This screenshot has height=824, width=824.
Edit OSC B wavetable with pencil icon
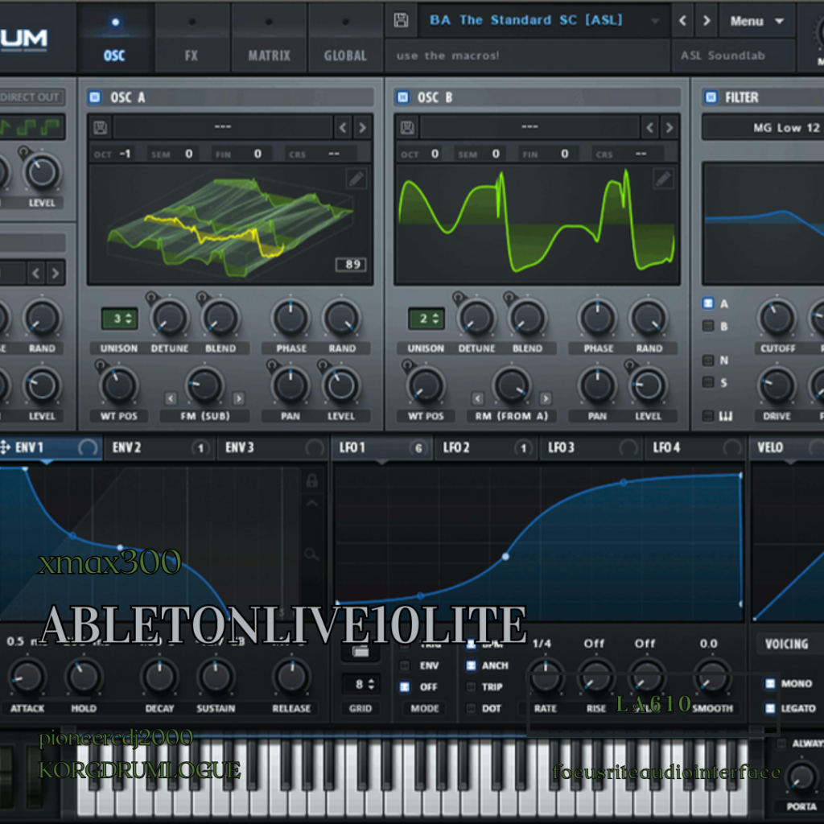pyautogui.click(x=663, y=179)
